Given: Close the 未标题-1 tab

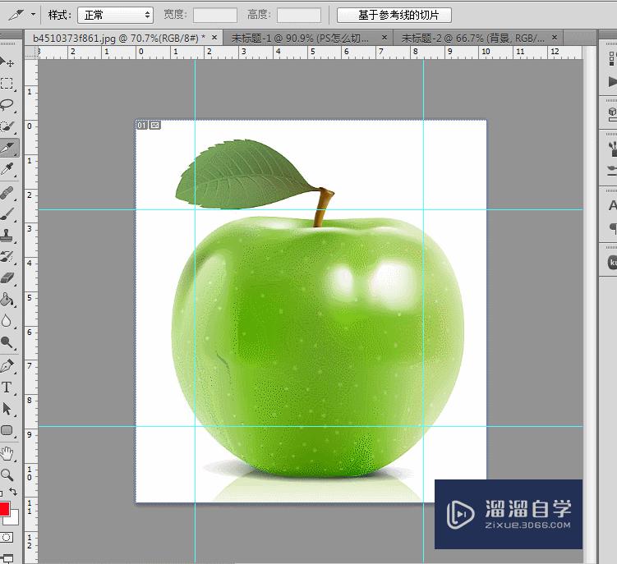Looking at the screenshot, I should (384, 38).
